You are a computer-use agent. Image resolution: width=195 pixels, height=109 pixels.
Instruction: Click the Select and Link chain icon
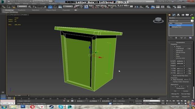click(x=3, y=7)
